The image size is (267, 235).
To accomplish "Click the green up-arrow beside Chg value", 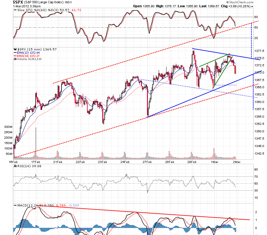I will tap(252, 6).
